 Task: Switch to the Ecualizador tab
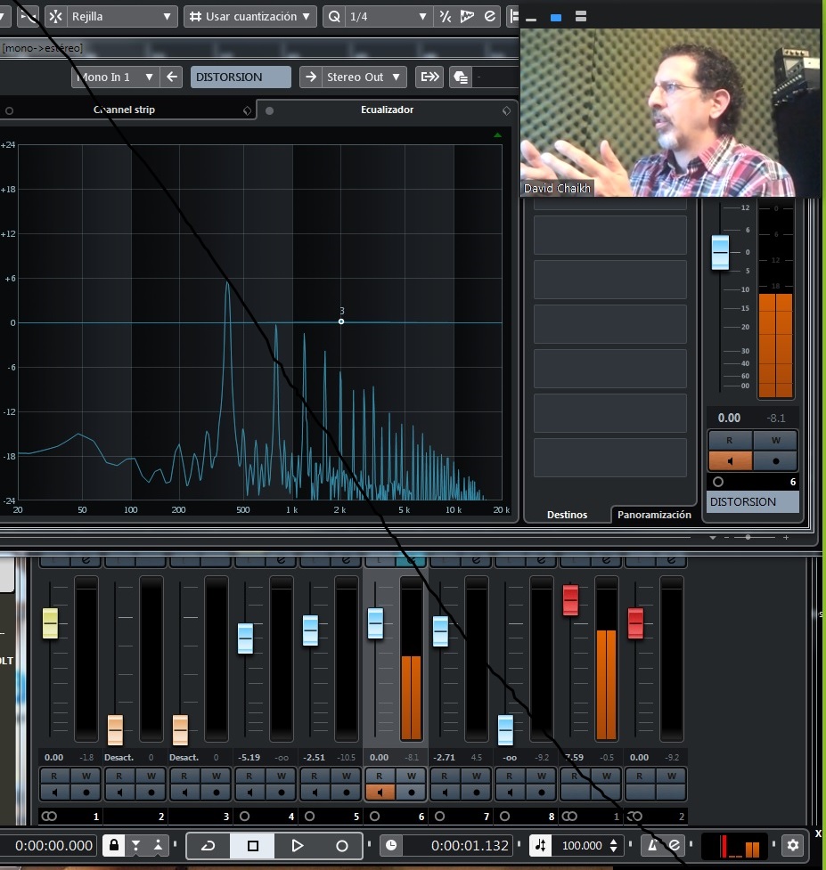tap(388, 110)
